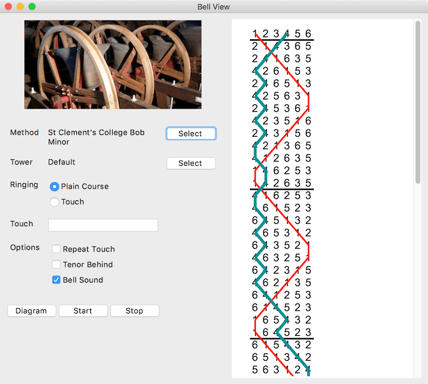Click the Select button next to Tower
428x384 pixels.
coord(190,164)
